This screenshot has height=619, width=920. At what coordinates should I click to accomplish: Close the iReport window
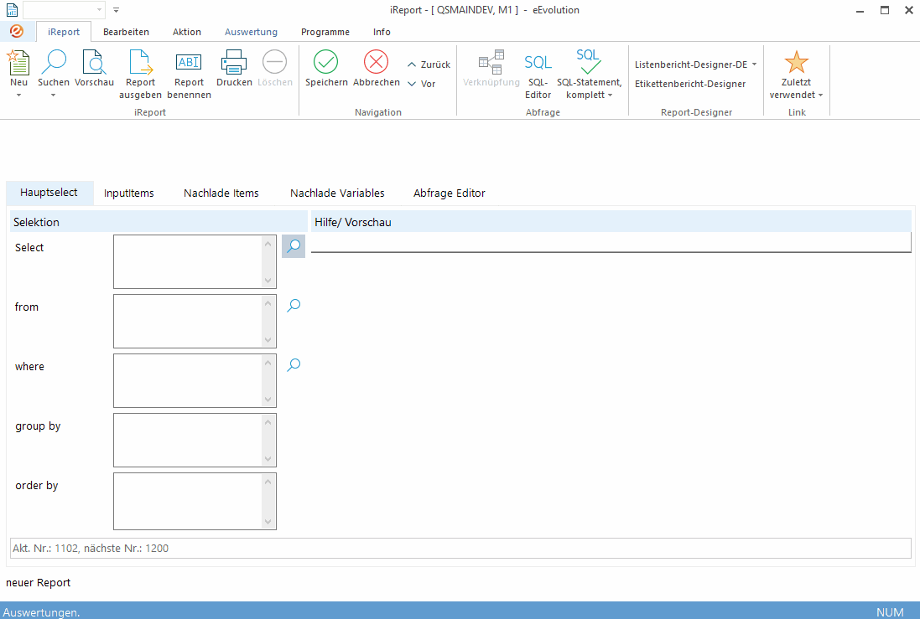[x=909, y=10]
